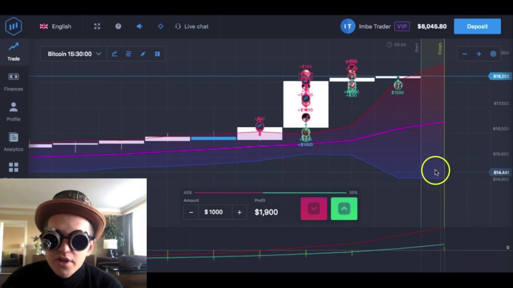Open the chart type candles icon
513x288 pixels.
coord(114,54)
